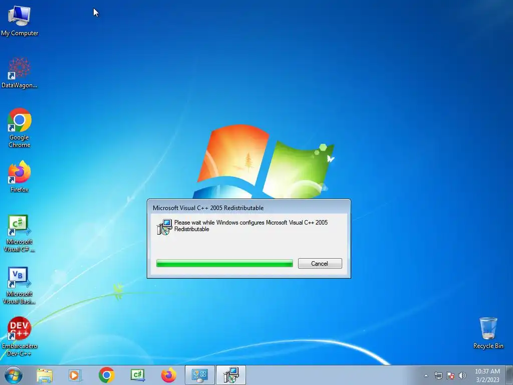The image size is (513, 385).
Task: Click the Show Desktop strip
Action: [x=509, y=375]
